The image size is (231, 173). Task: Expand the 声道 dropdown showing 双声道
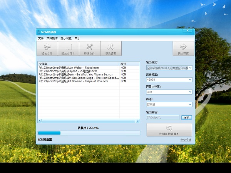coord(169,105)
